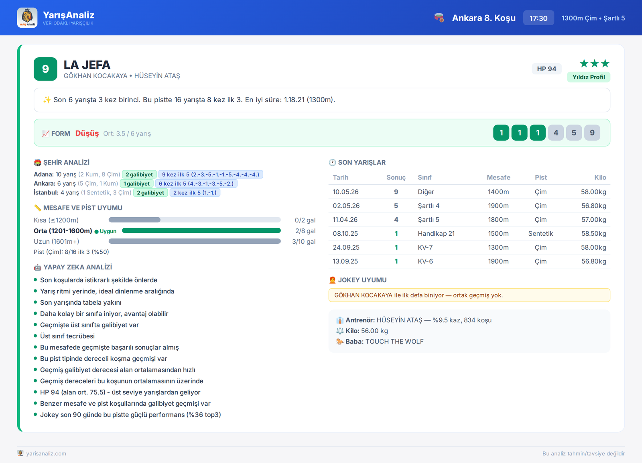Screen dimensions: 642x463
Task: Click the jockey silks icon beside Ankara 8. Koşu
Action: pos(439,18)
